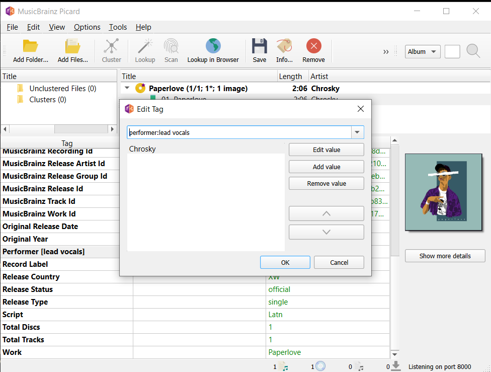The height and width of the screenshot is (372, 491).
Task: Click the Add value button
Action: pyautogui.click(x=326, y=167)
